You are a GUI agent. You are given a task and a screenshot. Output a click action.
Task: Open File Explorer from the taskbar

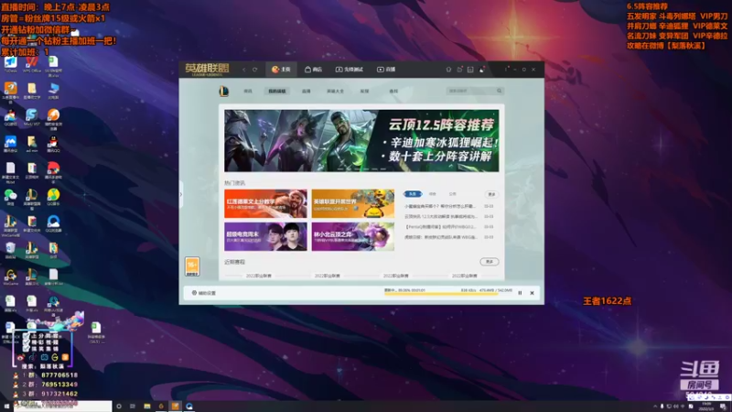click(x=147, y=407)
